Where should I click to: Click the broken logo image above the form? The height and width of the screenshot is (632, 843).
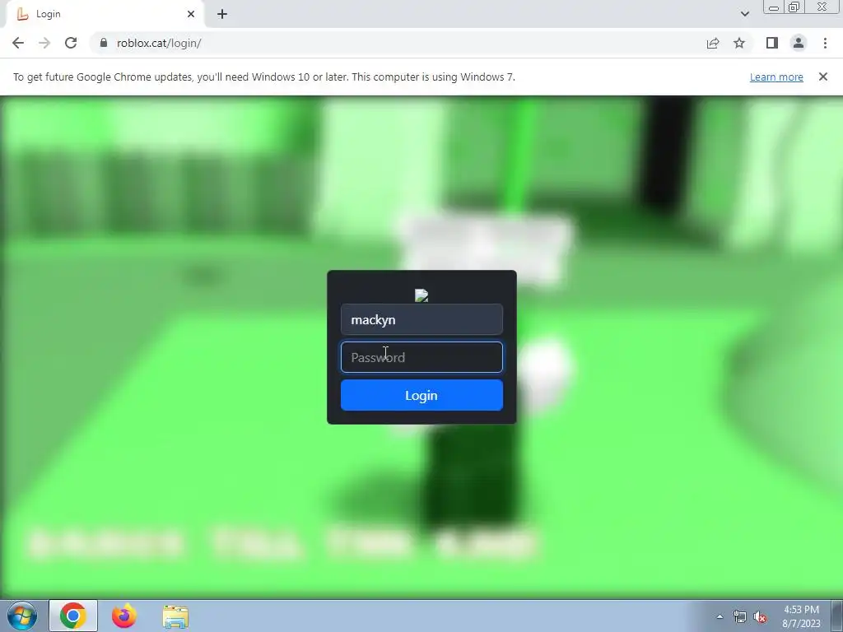pos(421,295)
